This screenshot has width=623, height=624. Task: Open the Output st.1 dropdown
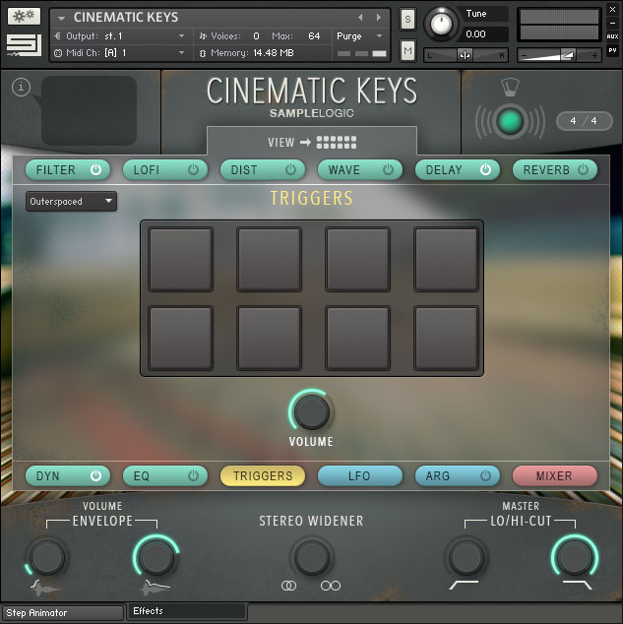point(118,36)
